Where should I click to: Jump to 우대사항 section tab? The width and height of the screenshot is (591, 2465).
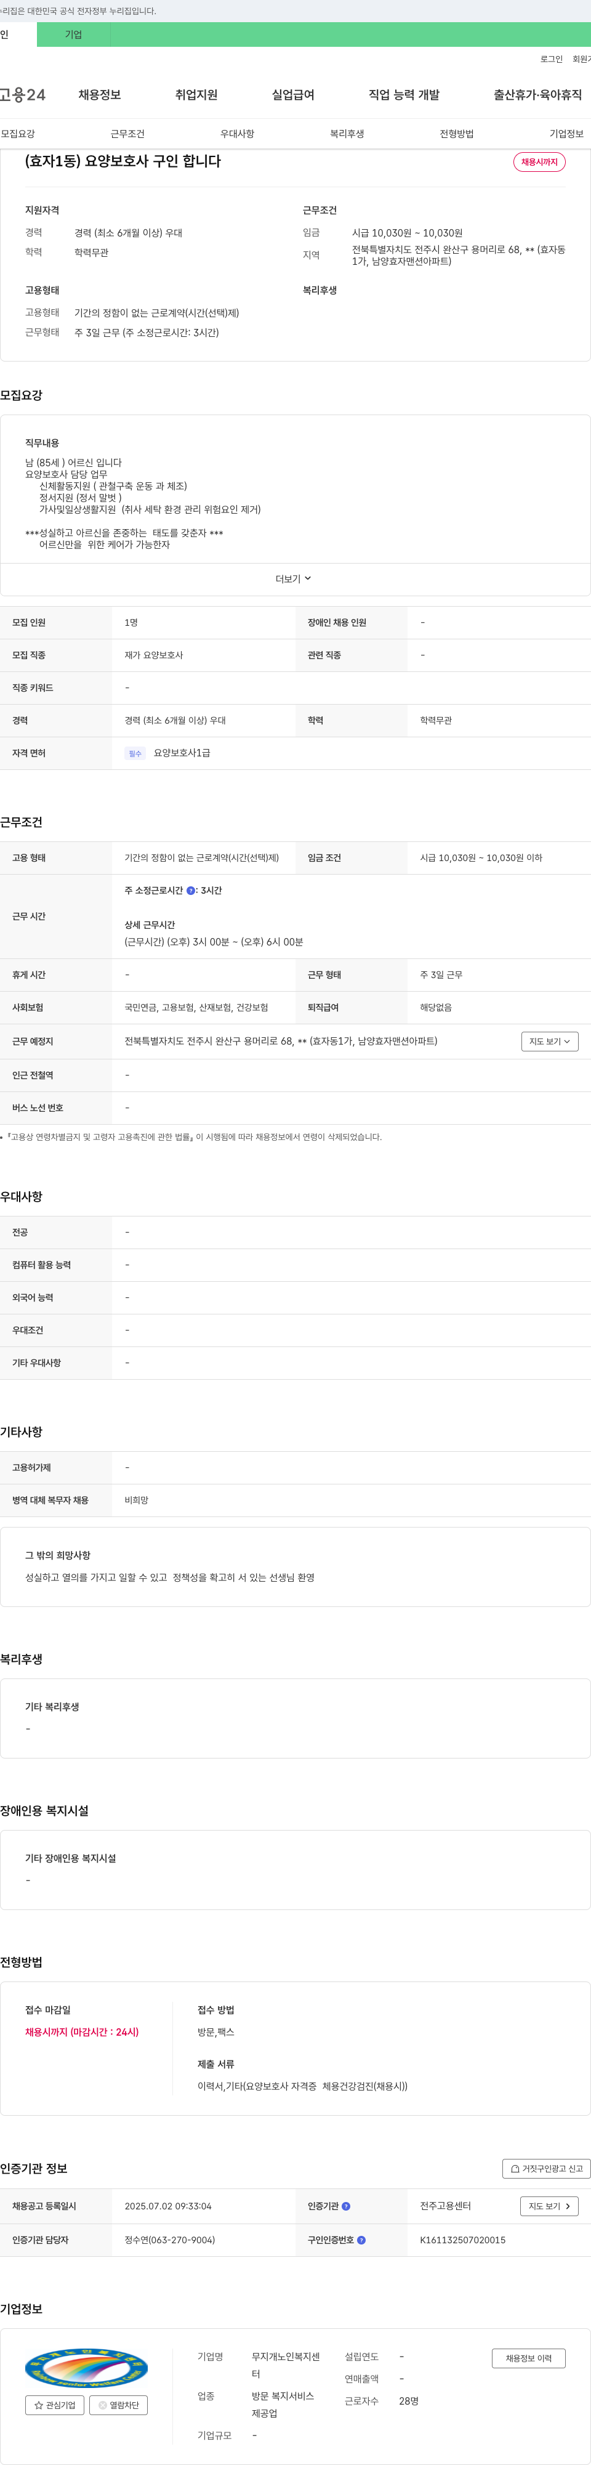coord(237,134)
